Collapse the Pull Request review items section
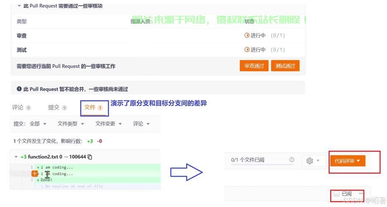This screenshot has height=207, width=387. (x=19, y=6)
